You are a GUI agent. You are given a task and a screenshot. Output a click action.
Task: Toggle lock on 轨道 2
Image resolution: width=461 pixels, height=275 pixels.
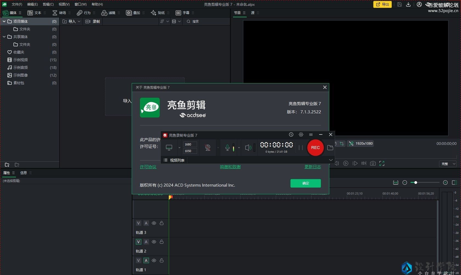click(162, 242)
